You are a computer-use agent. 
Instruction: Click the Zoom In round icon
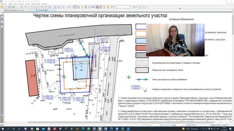pos(69,7)
